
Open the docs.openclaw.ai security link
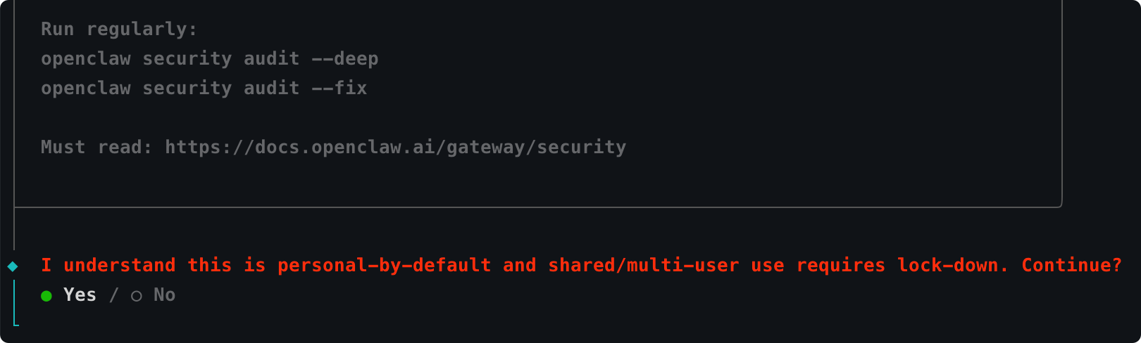[395, 147]
